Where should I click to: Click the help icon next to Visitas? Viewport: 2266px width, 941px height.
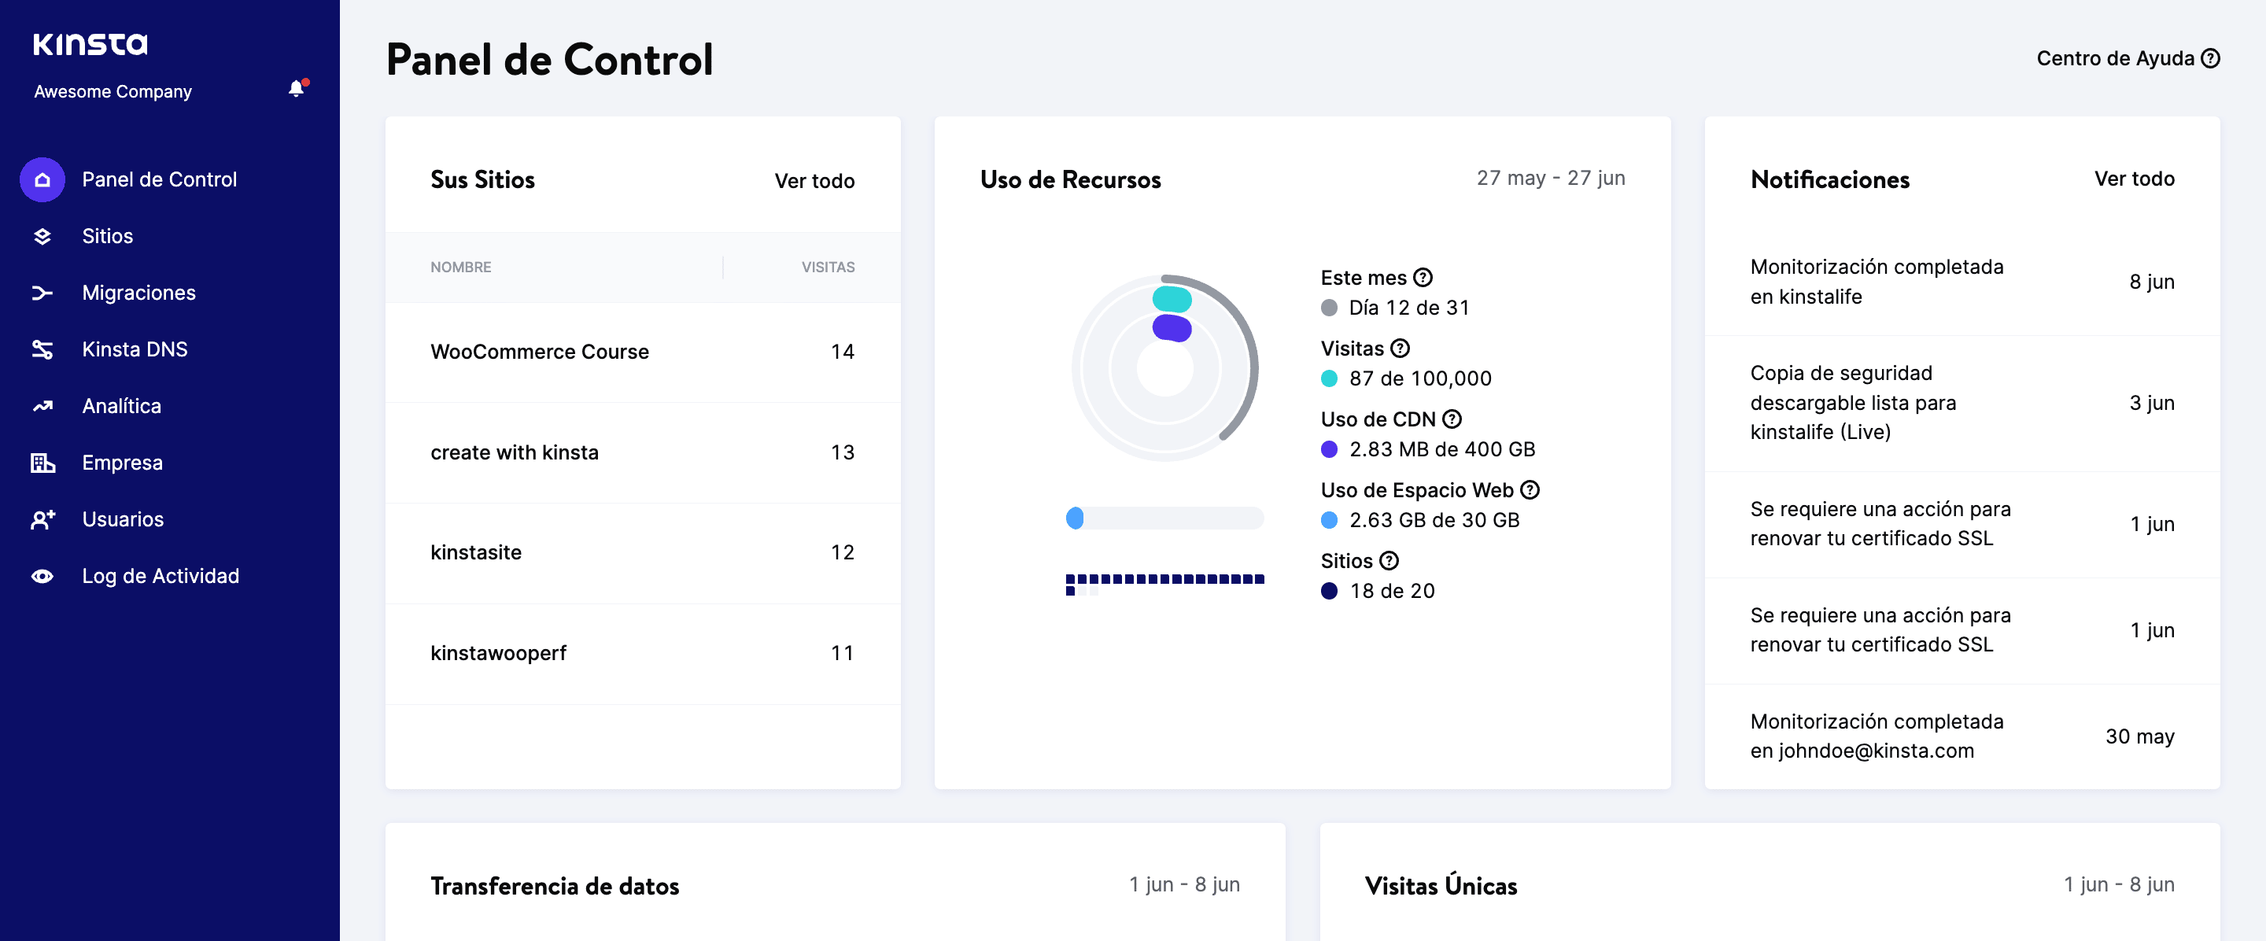pyautogui.click(x=1401, y=349)
